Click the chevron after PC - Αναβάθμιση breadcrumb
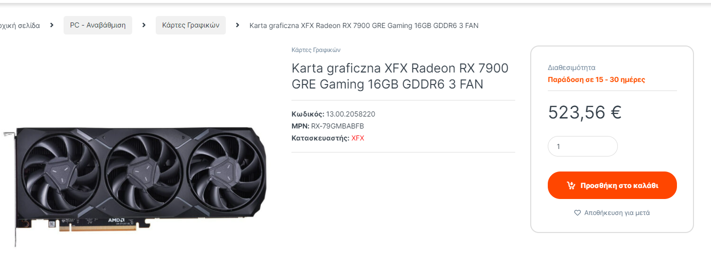The width and height of the screenshot is (711, 263). tap(144, 25)
